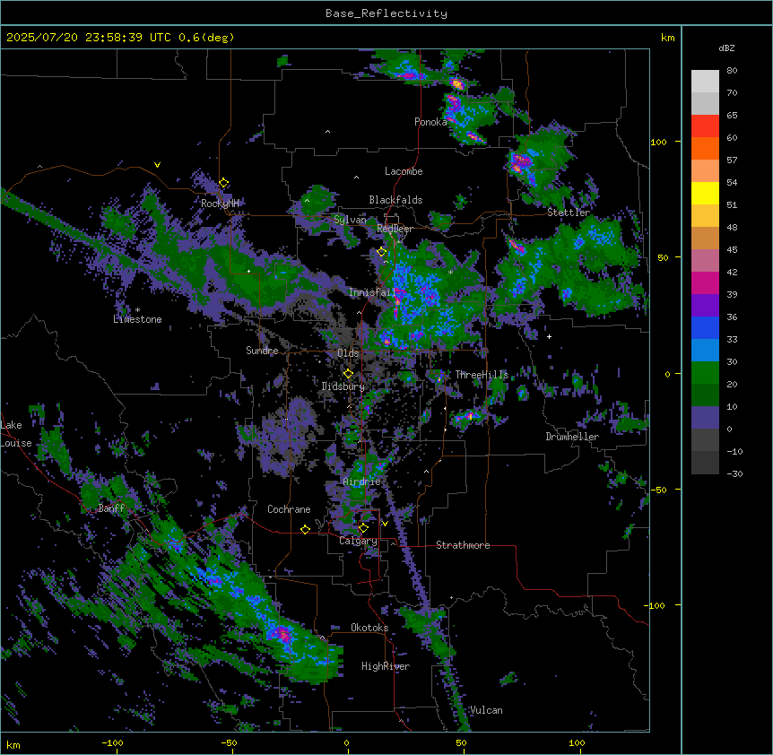The height and width of the screenshot is (755, 773).
Task: Click the Sundre city label
Action: point(262,351)
